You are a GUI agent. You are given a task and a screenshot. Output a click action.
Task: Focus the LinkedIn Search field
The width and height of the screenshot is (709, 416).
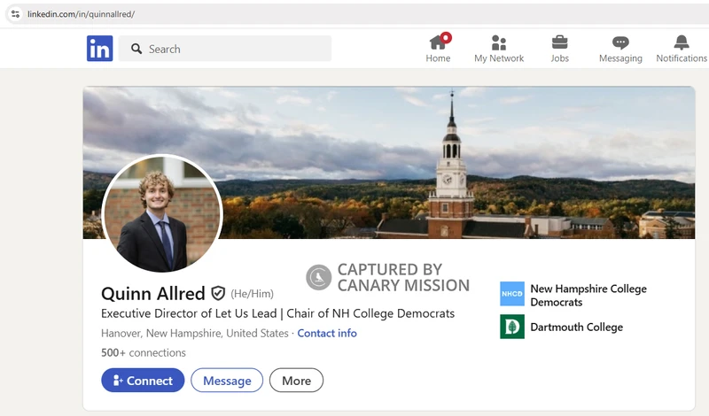point(225,49)
